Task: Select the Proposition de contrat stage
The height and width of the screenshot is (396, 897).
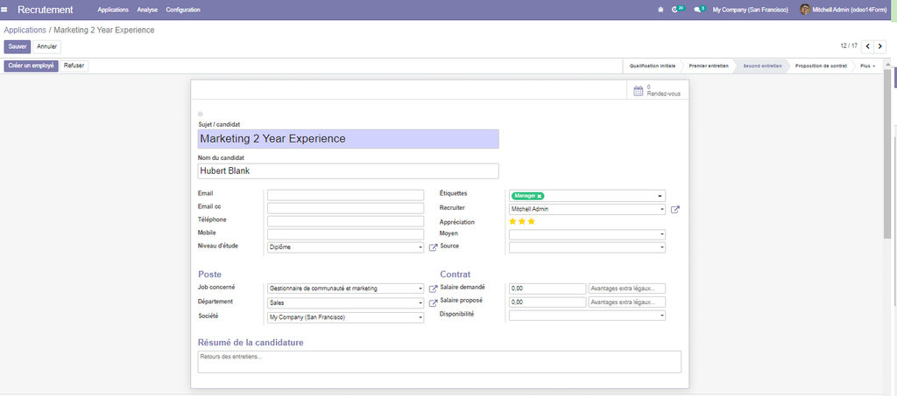Action: [x=820, y=66]
